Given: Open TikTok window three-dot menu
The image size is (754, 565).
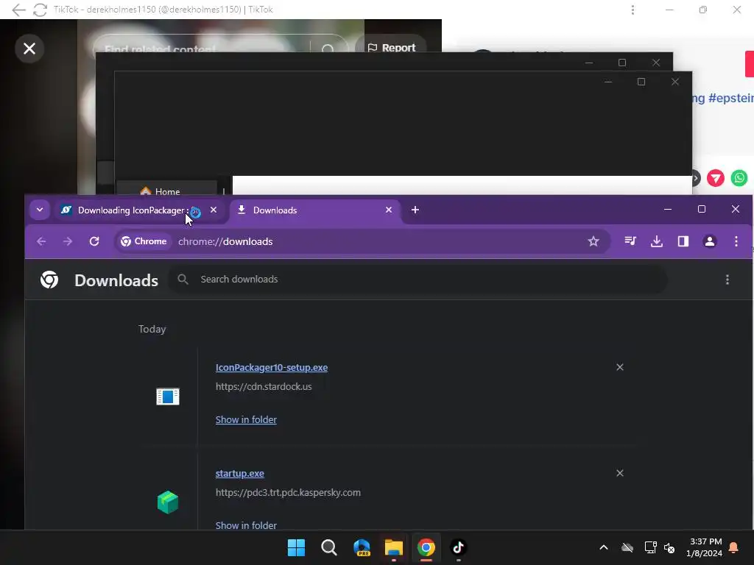Looking at the screenshot, I should point(633,10).
